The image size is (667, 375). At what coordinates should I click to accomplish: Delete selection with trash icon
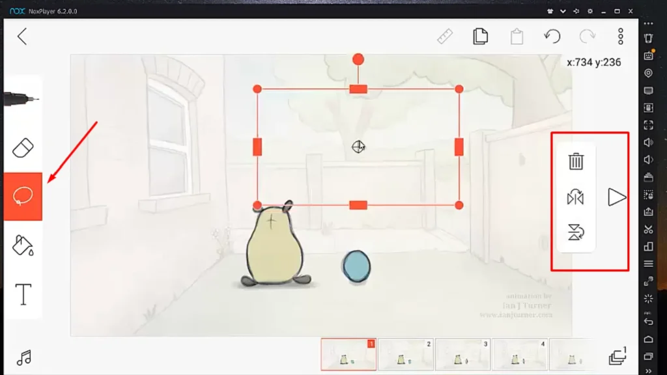[x=576, y=161]
